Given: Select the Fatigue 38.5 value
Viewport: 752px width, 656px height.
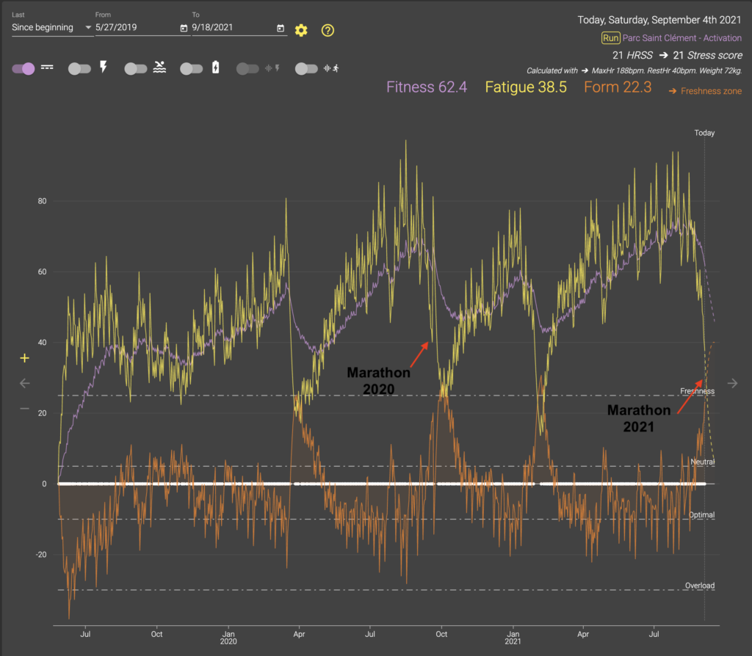Looking at the screenshot, I should click(526, 87).
